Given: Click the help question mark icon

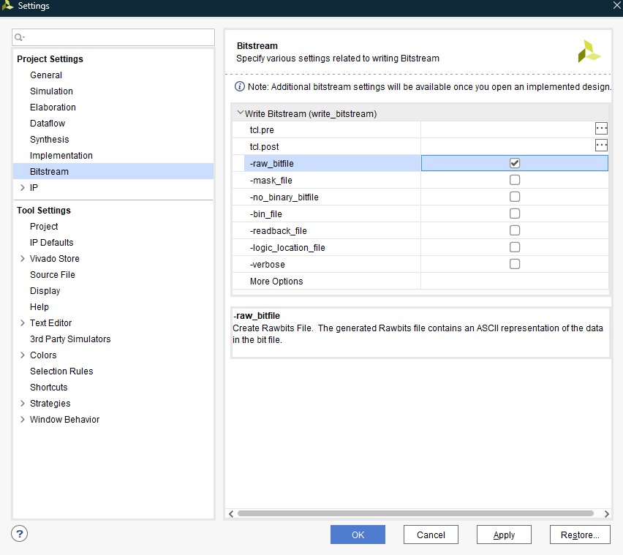Looking at the screenshot, I should [x=20, y=534].
